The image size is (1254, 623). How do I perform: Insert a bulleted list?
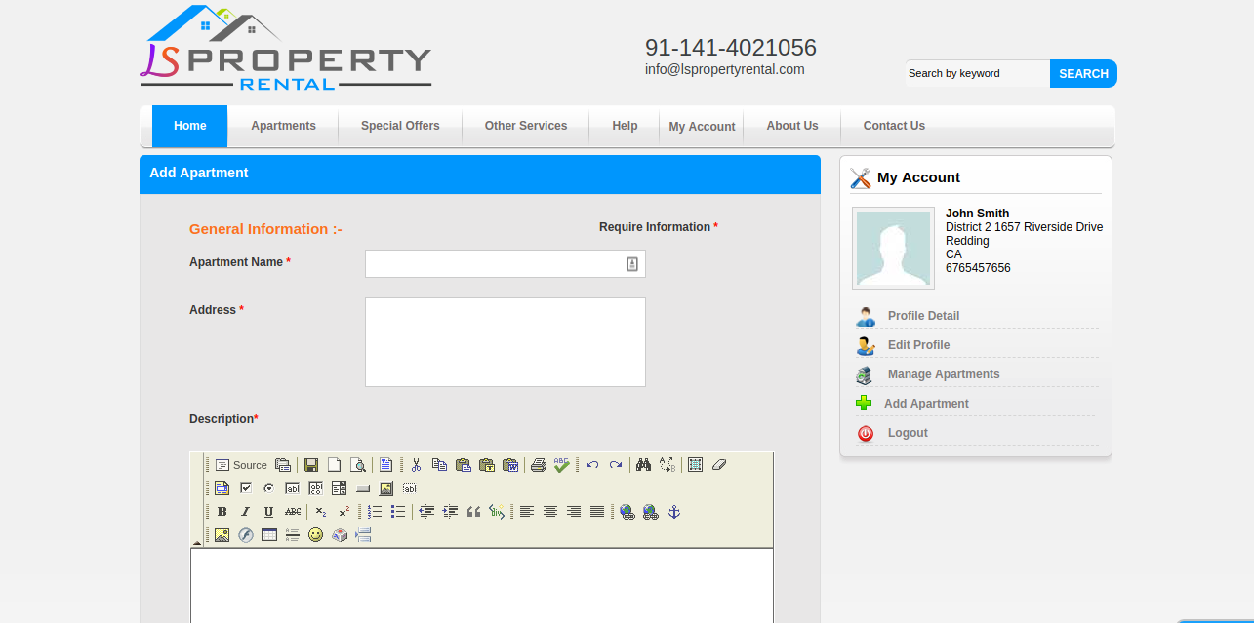point(398,512)
